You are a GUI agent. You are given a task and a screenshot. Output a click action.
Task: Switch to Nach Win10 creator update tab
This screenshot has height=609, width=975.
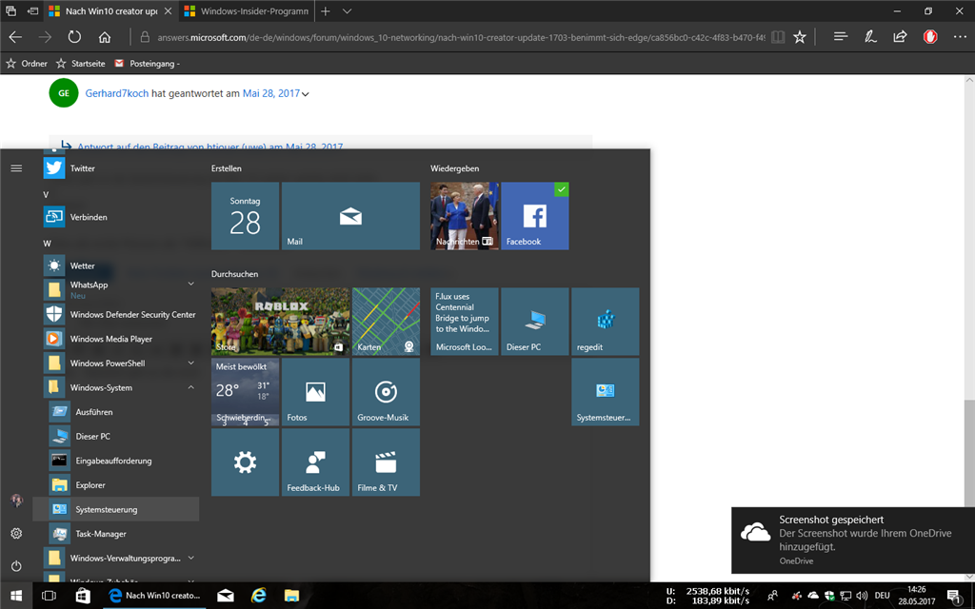pyautogui.click(x=111, y=11)
